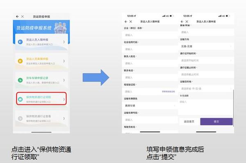Open the green 货车车辆申报记录 icon entry
This screenshot has height=163, width=246.
(20, 80)
